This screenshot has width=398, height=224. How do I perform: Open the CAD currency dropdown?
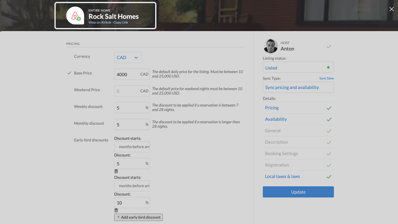[128, 58]
